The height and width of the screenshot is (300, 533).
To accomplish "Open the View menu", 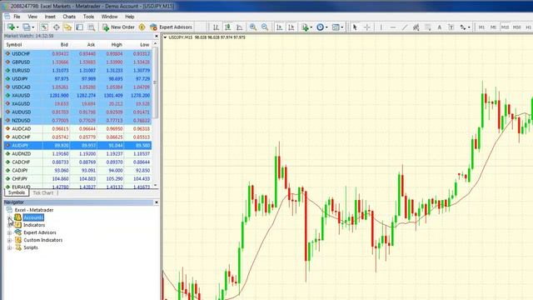I will tap(32, 17).
